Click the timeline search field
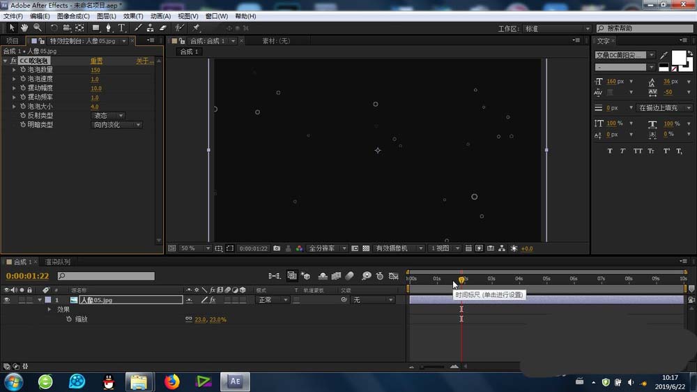697x392 pixels. (106, 276)
